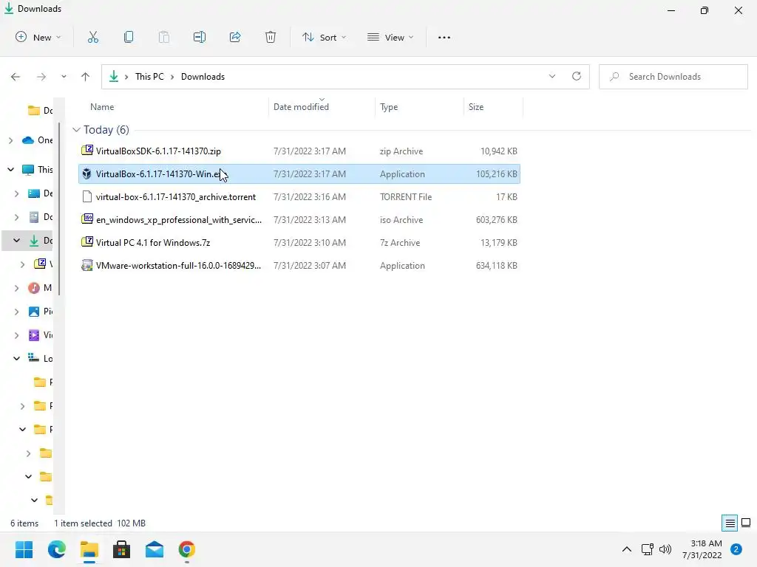Expand the Videos tree node
The image size is (757, 567).
point(17,335)
